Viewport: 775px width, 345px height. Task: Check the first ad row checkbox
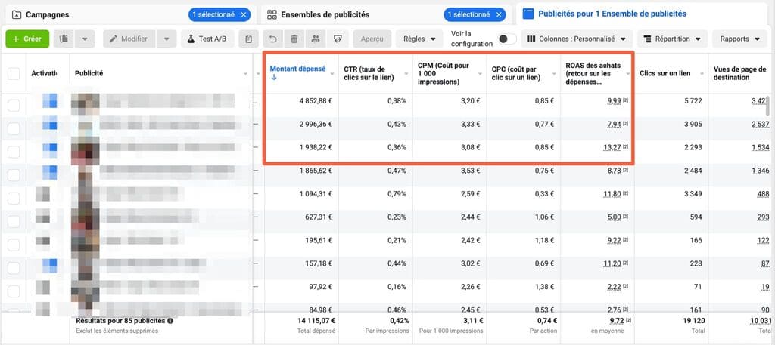point(14,105)
